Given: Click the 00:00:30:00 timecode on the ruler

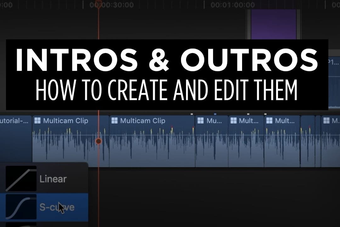Looking at the screenshot, I should click(112, 5).
